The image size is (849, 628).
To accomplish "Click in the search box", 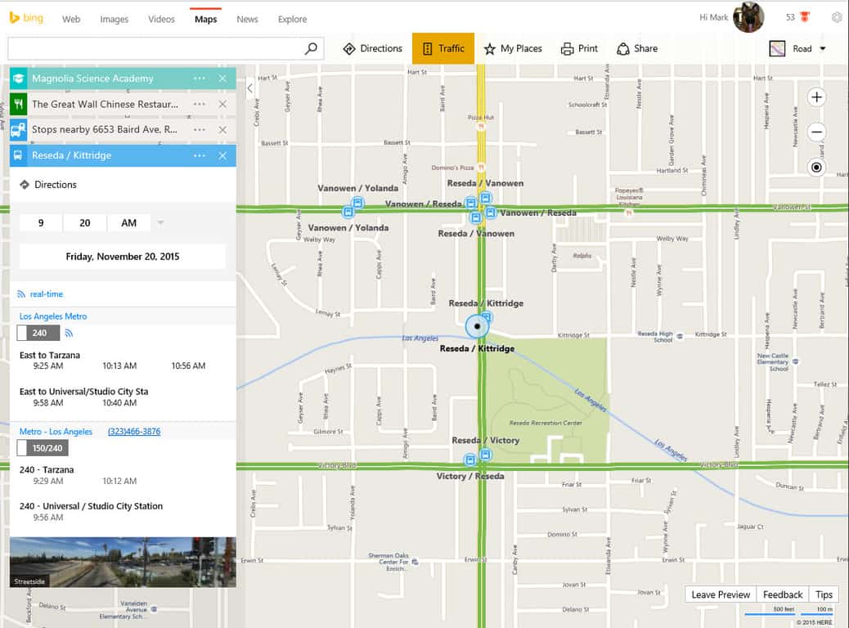I will click(x=156, y=49).
